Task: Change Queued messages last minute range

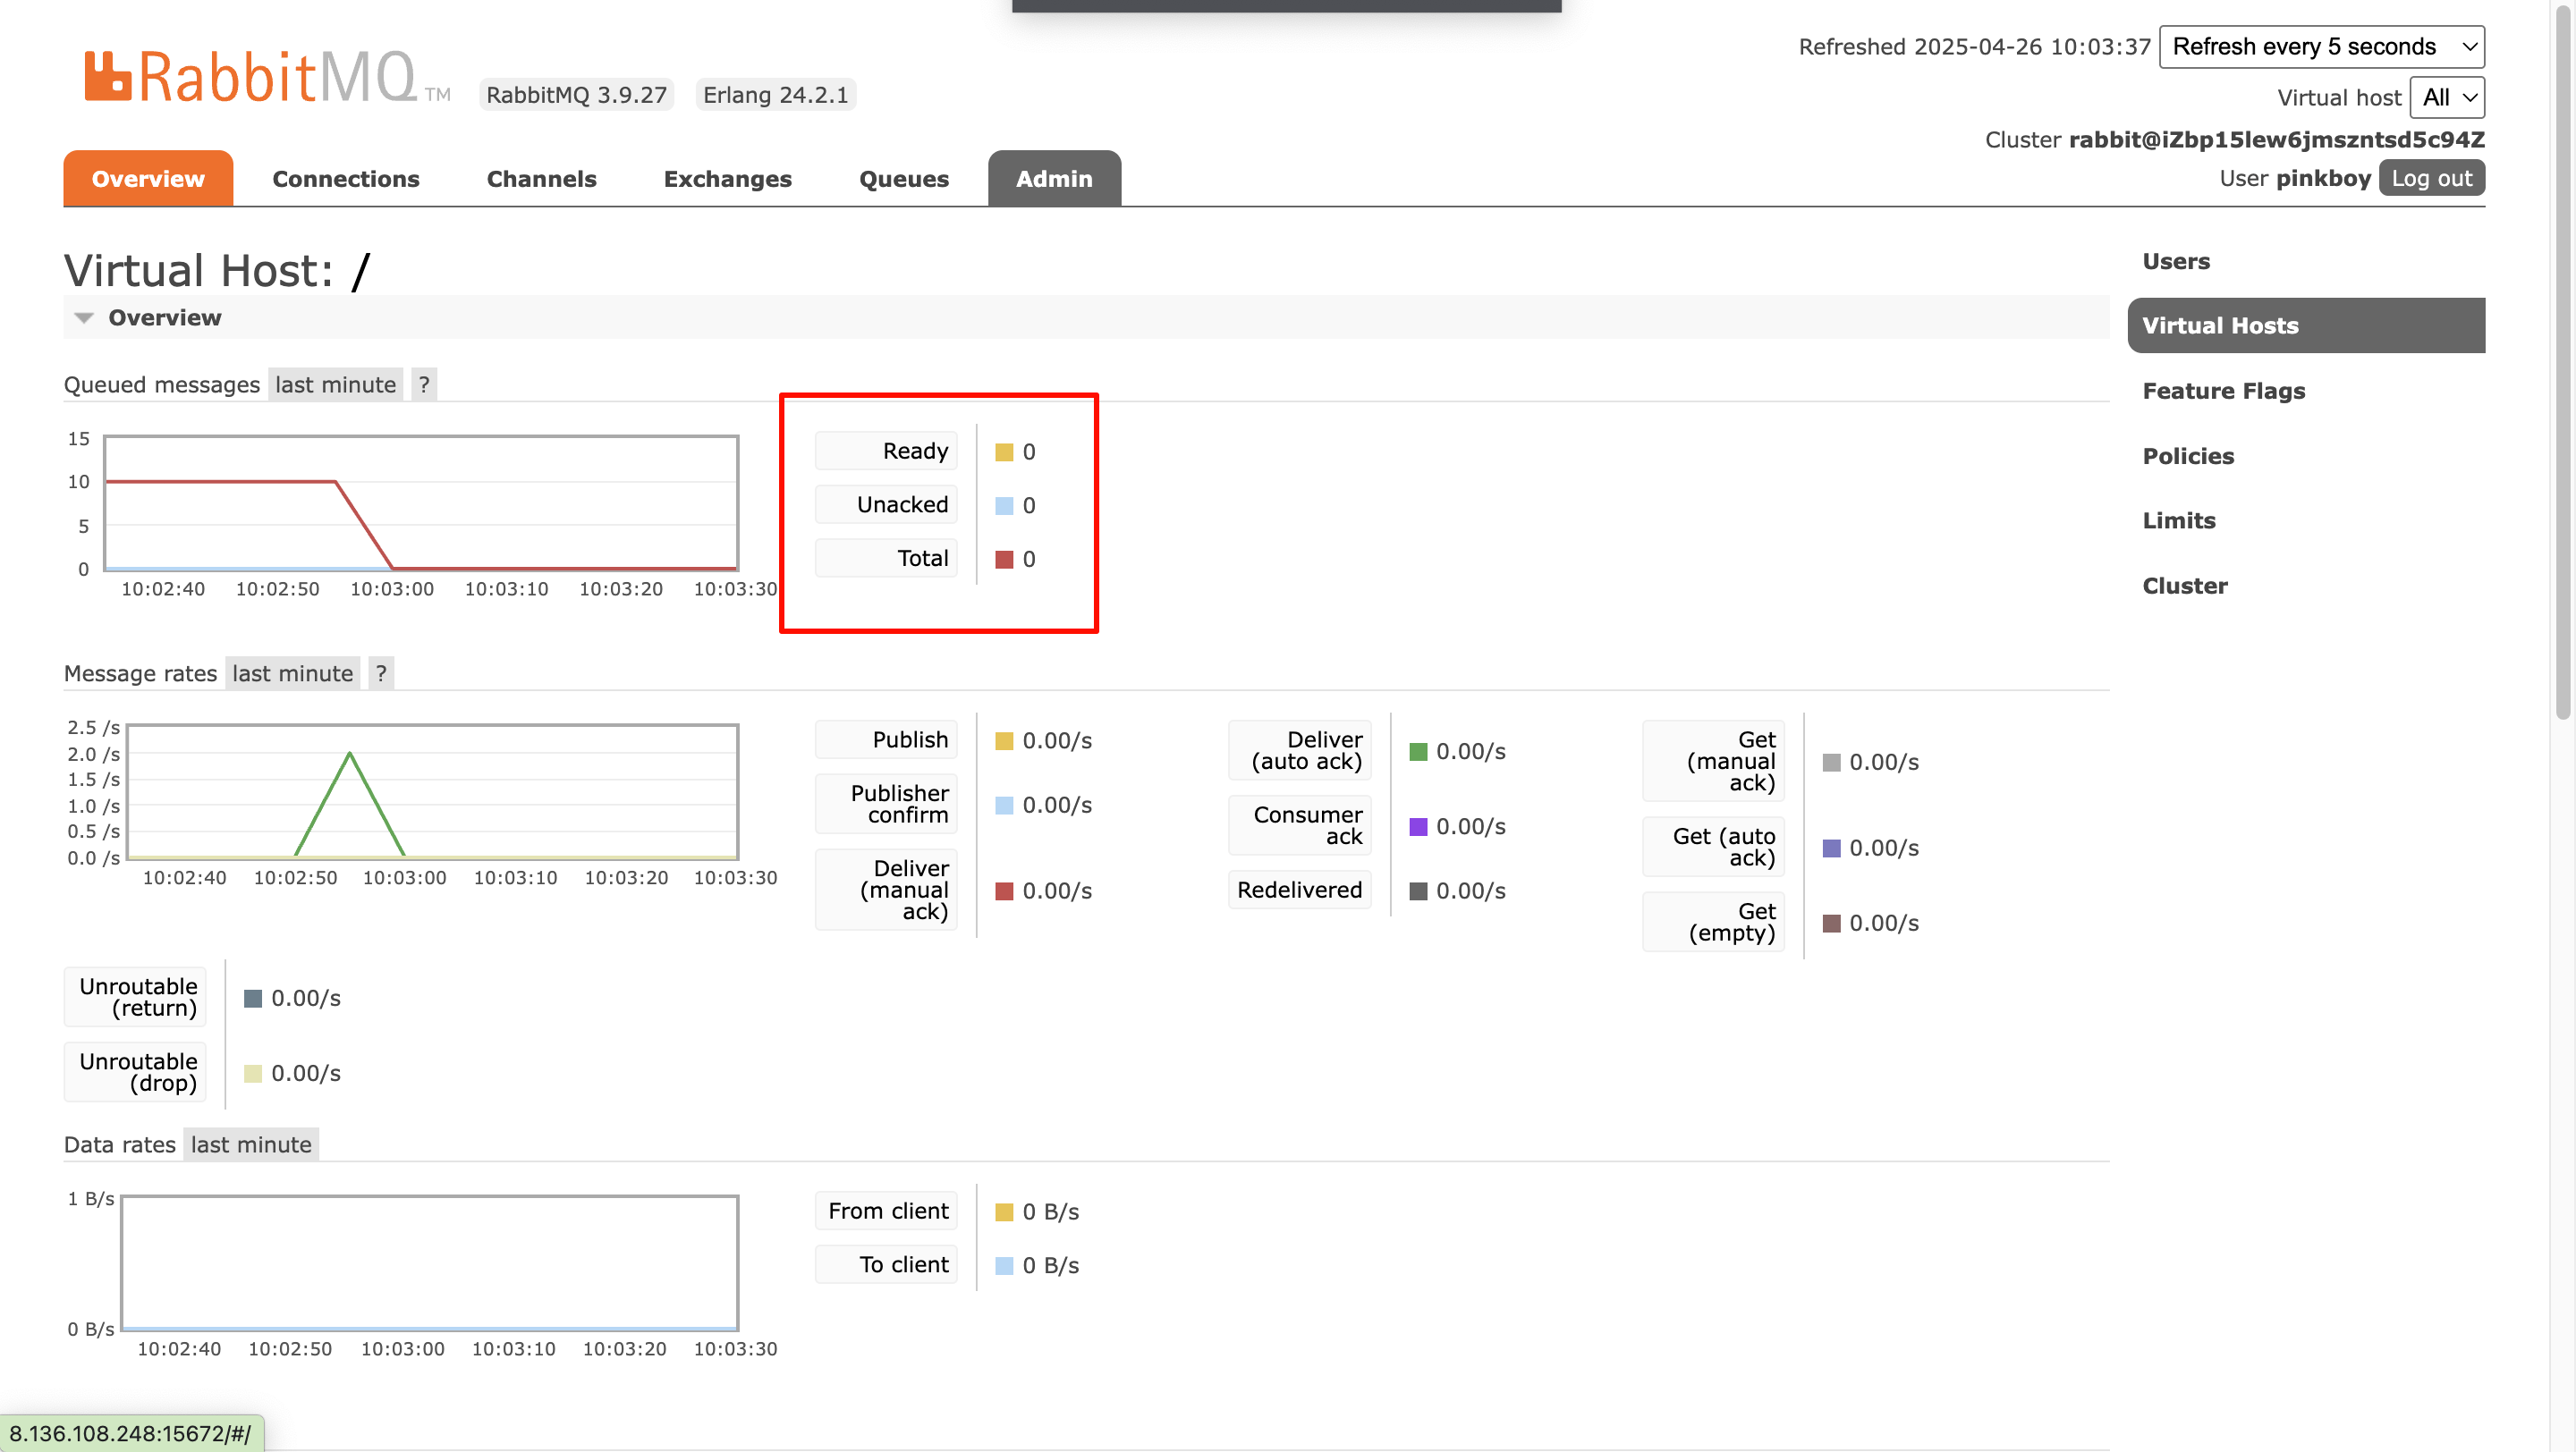Action: coord(335,384)
